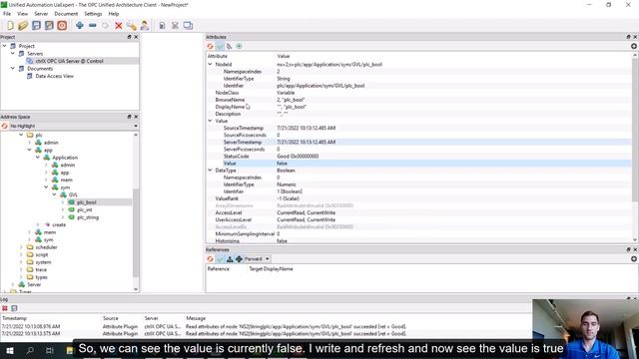The width and height of the screenshot is (639, 359).
Task: Click the Change User toolbar icon
Action: tap(144, 26)
